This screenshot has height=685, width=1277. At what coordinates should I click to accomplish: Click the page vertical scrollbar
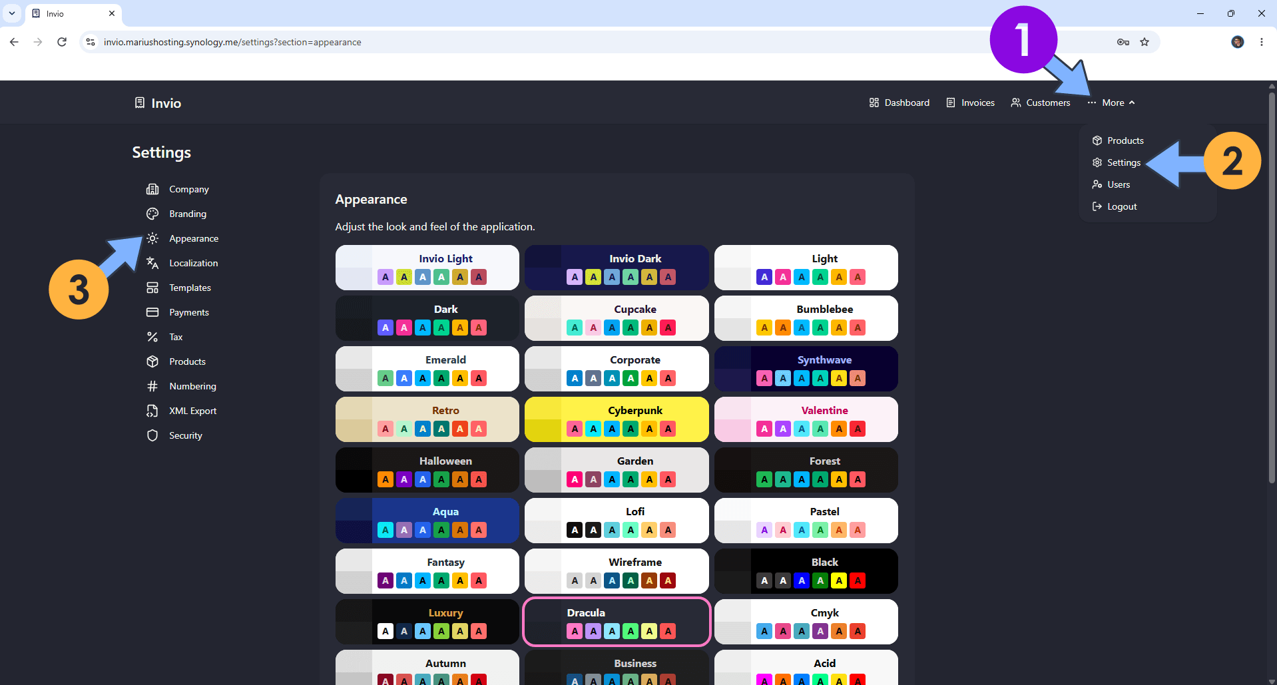point(1272,286)
